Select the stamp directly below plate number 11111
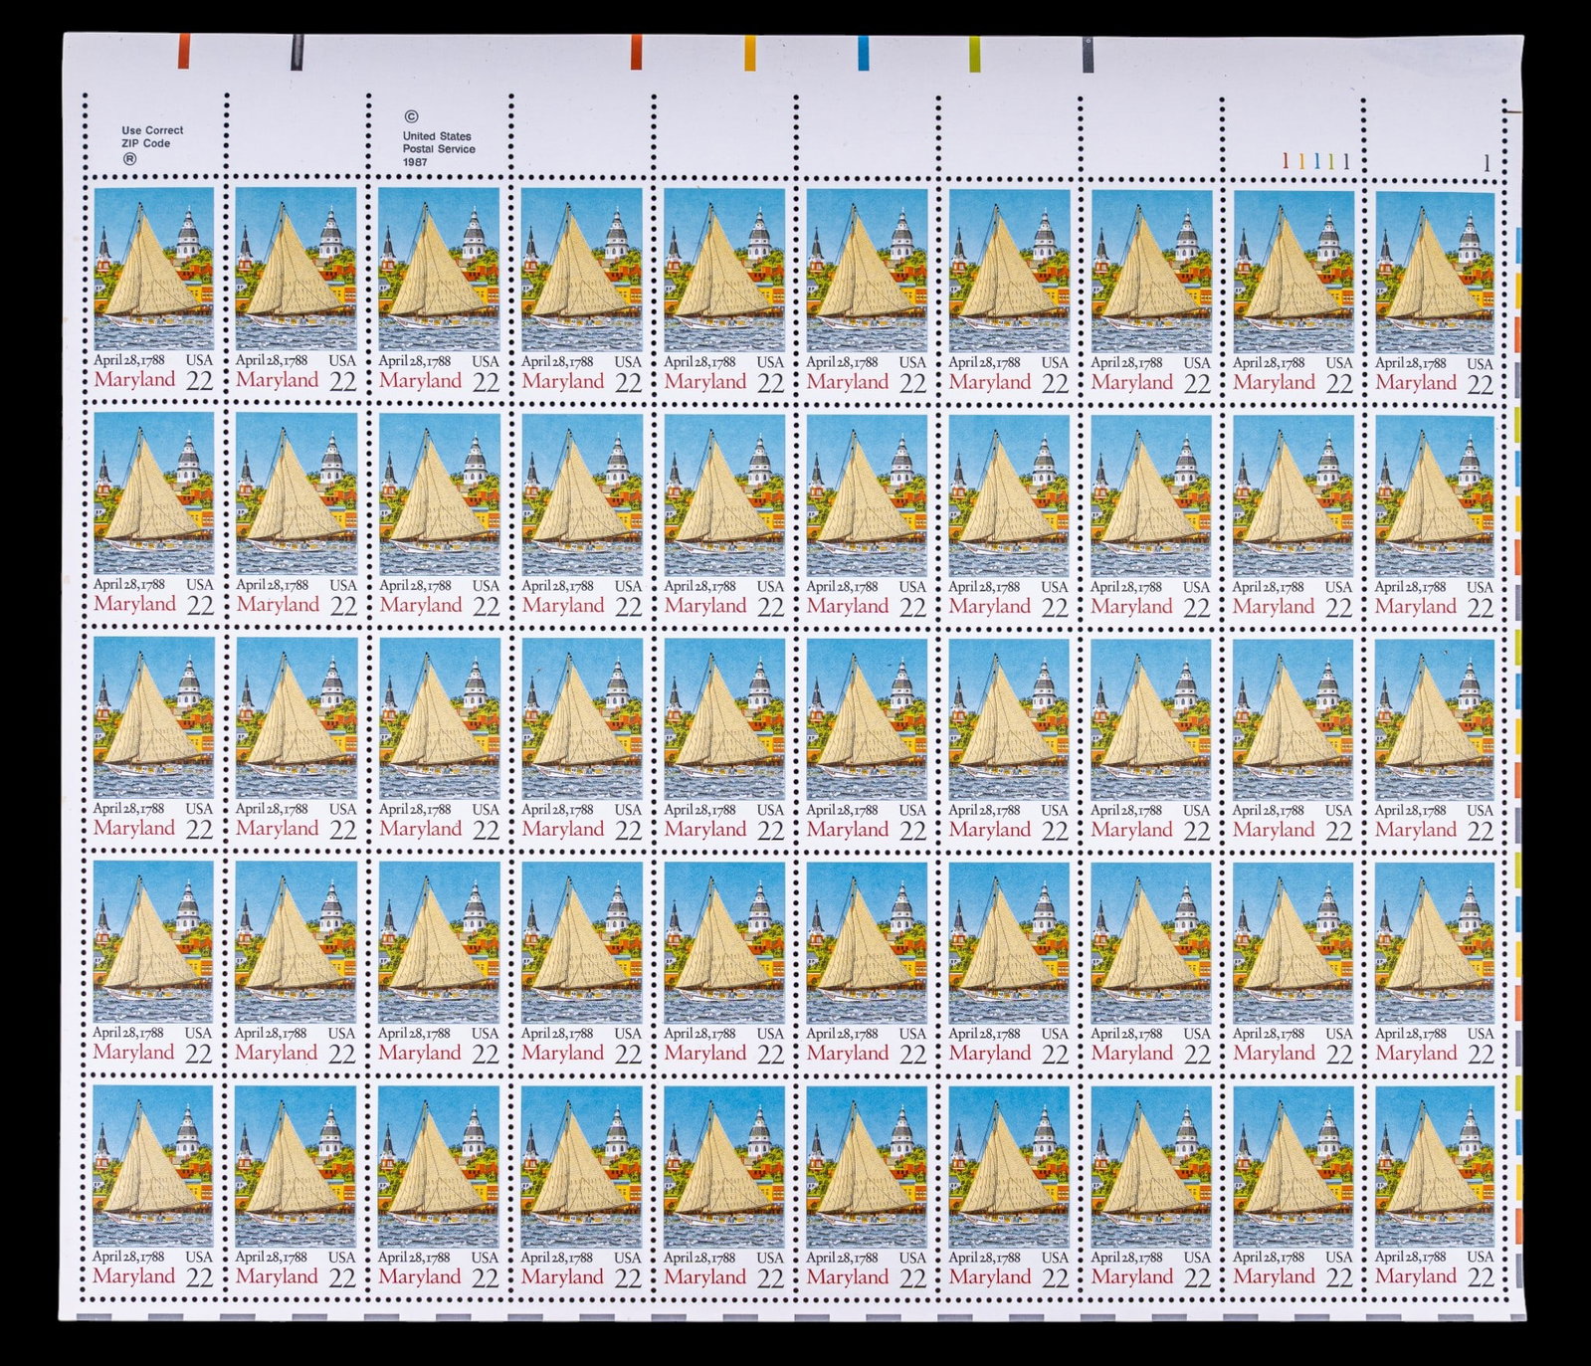Viewport: 1591px width, 1366px height. [1293, 294]
